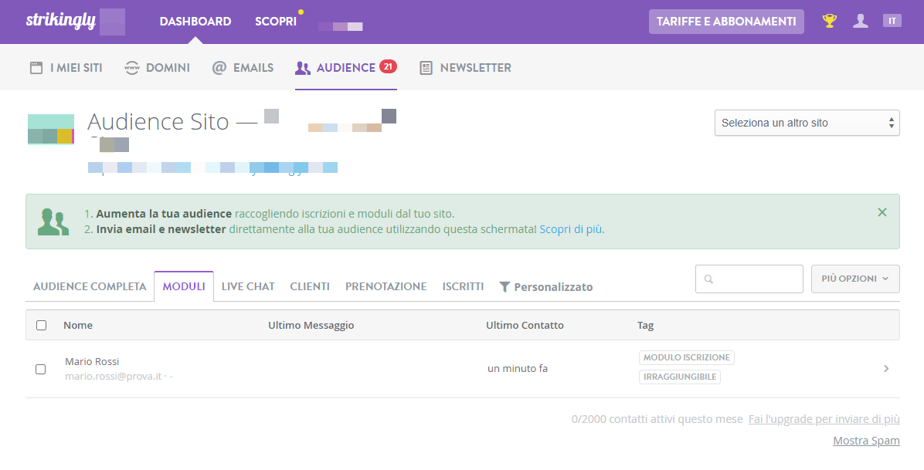Follow the Scopri di più link

(x=572, y=229)
